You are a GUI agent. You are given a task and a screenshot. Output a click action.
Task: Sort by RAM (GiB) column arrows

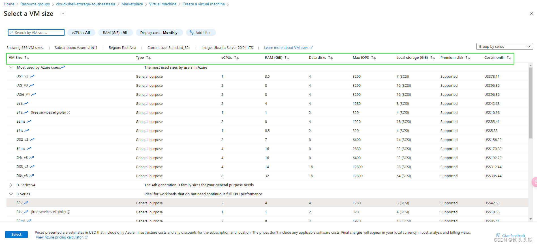287,58
